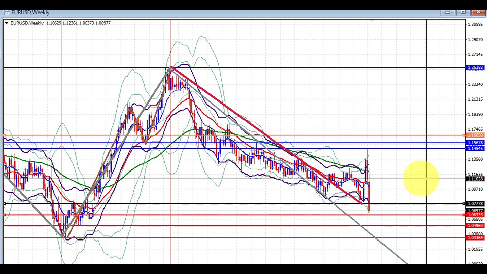This screenshot has height=274, width=487.
Task: Click the 1.23240 price scale value
Action: pos(475,84)
